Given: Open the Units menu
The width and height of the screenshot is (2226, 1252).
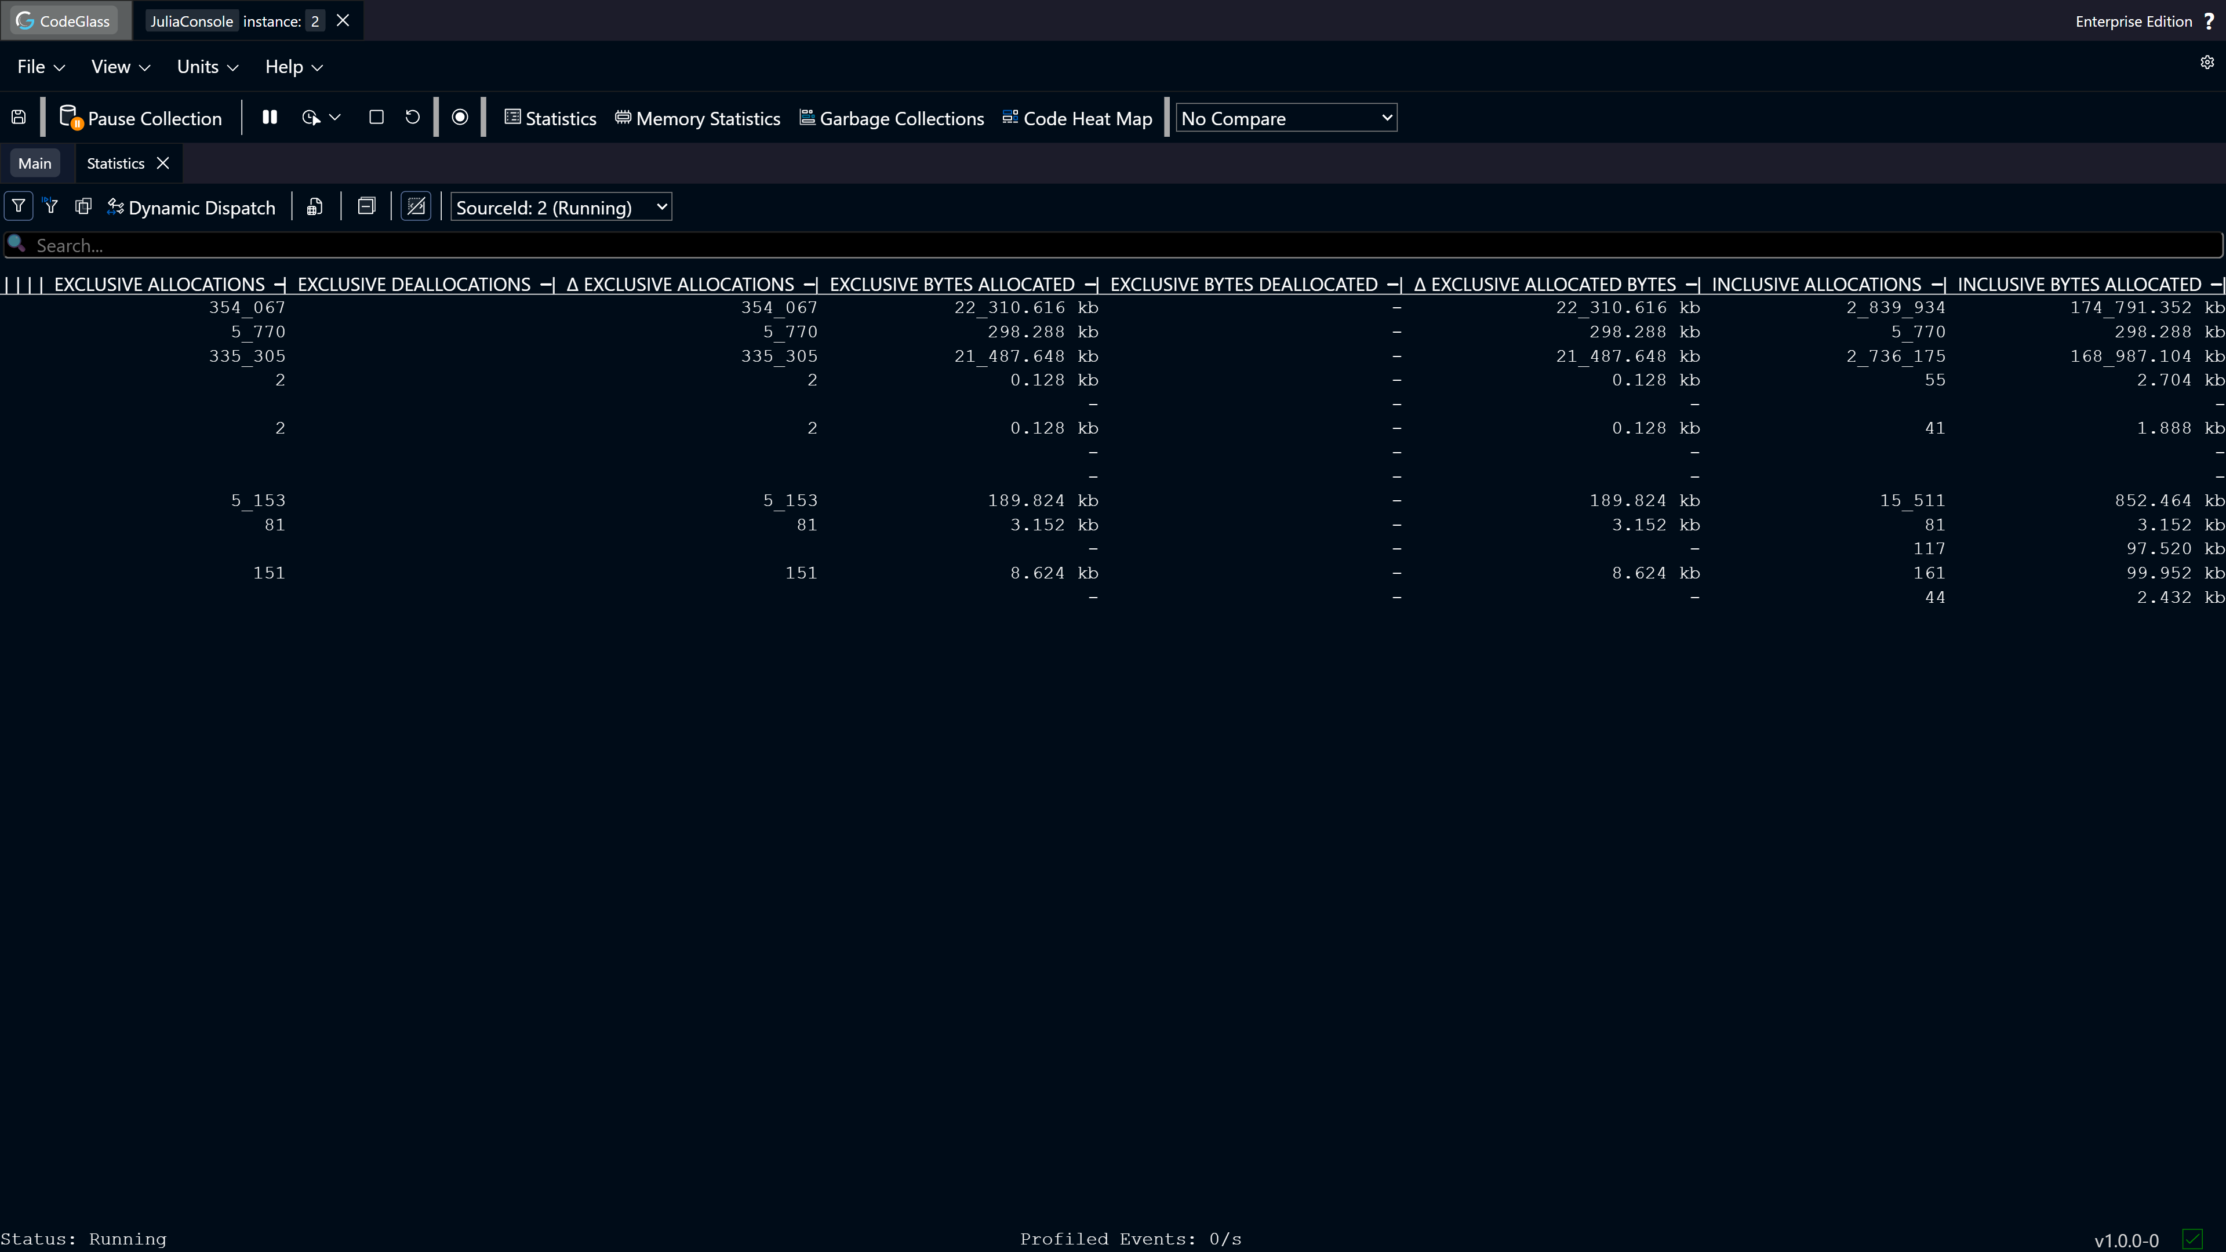Looking at the screenshot, I should click(x=208, y=67).
